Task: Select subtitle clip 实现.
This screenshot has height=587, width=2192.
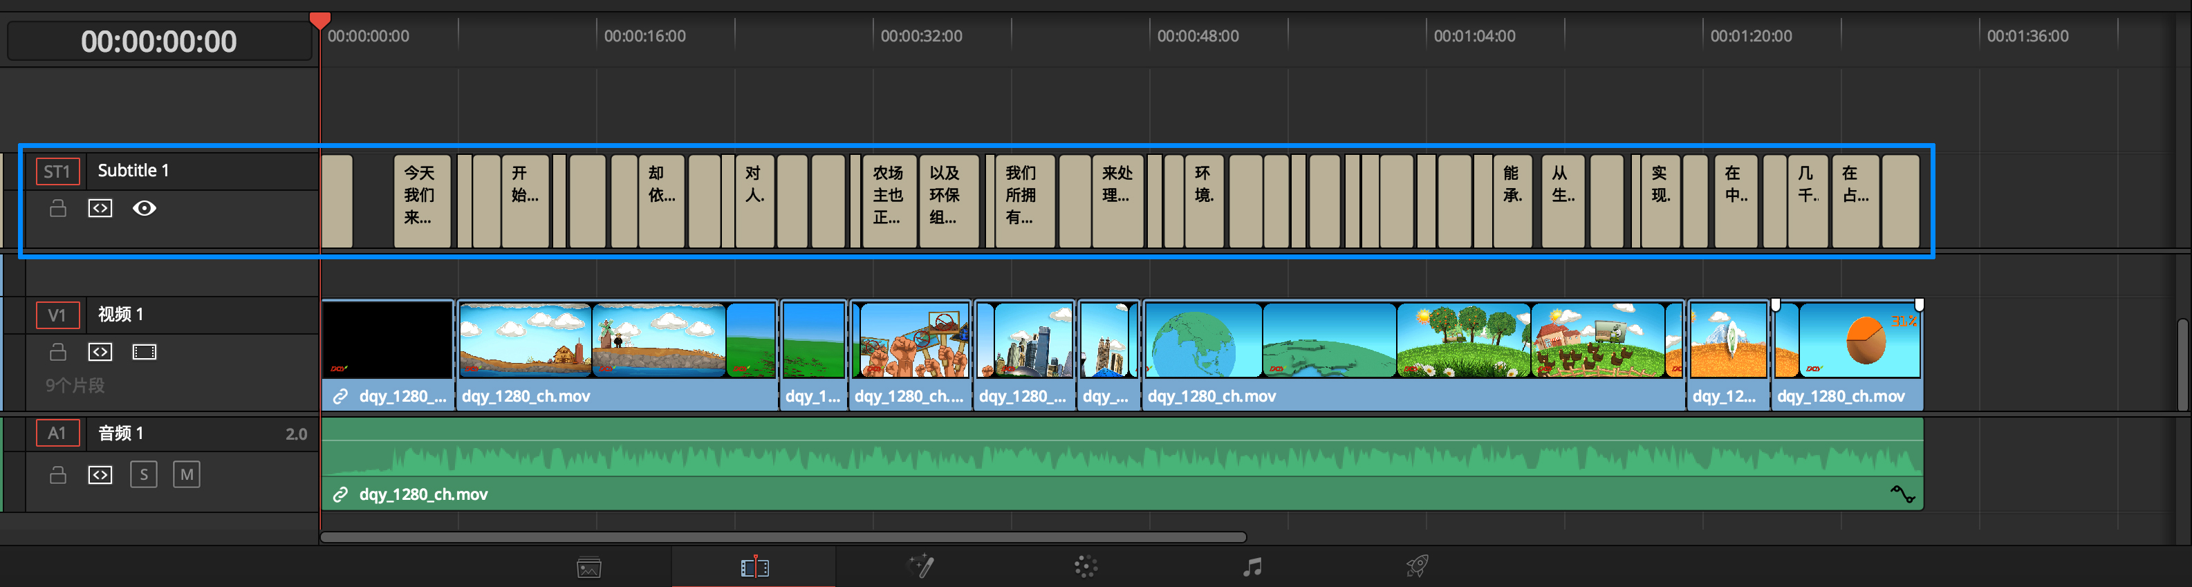Action: [1660, 201]
